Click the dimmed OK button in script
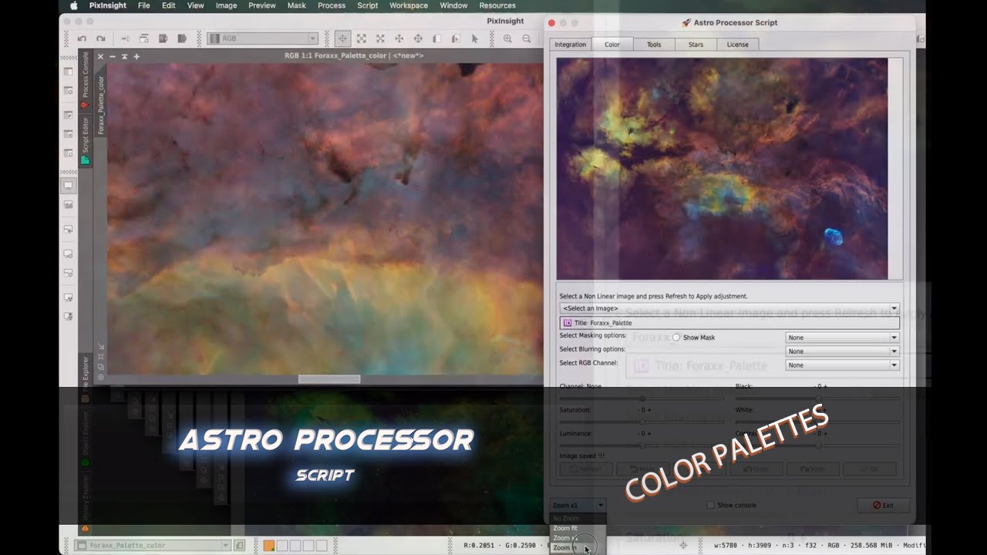This screenshot has height=555, width=987. coord(870,469)
